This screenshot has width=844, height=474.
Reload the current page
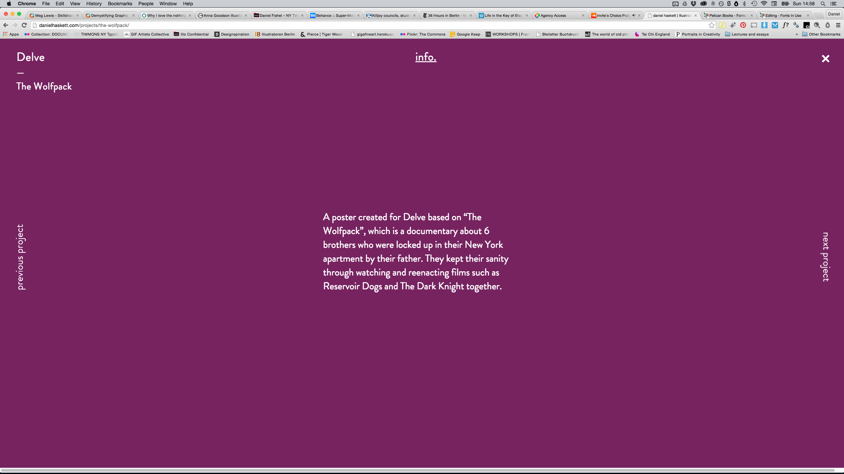point(24,25)
